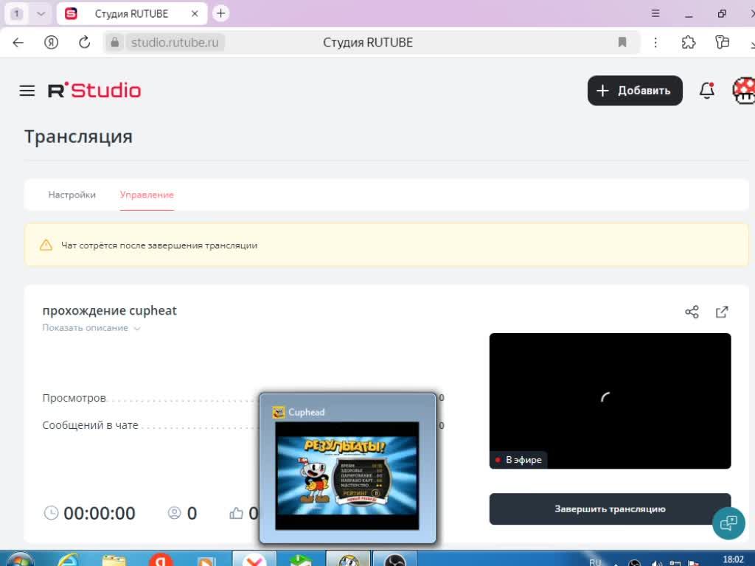755x566 pixels.
Task: Go back with the browser back arrow
Action: [x=18, y=42]
